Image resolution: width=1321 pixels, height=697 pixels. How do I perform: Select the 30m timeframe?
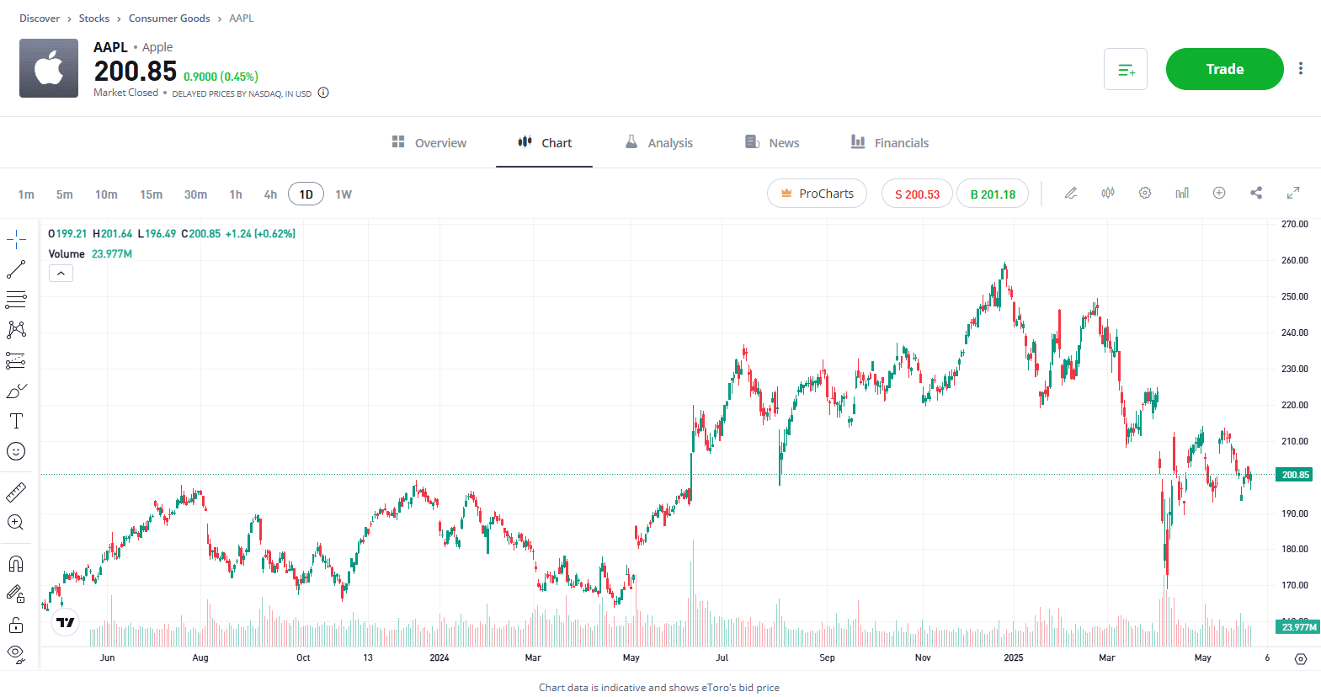coord(195,194)
